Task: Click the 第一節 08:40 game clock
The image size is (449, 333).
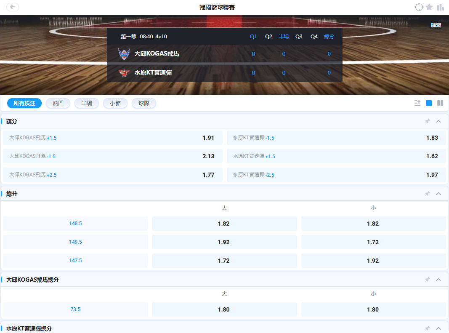Action: [x=137, y=36]
